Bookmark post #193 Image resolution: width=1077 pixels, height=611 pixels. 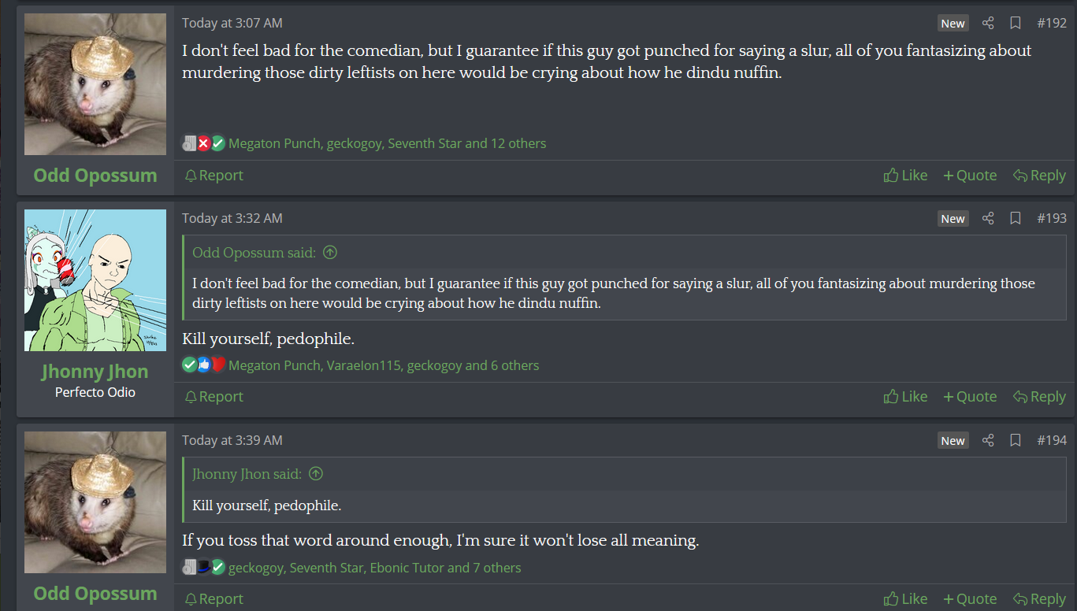1016,218
